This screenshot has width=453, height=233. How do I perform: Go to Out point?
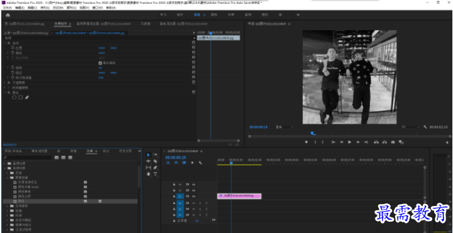tap(366, 142)
